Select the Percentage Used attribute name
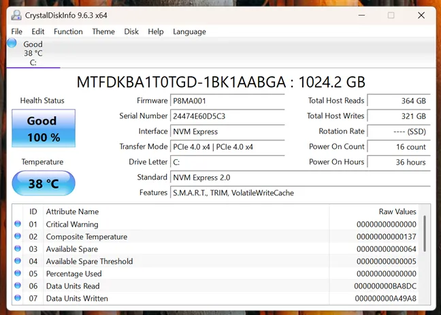This screenshot has width=441, height=315. pyautogui.click(x=73, y=274)
